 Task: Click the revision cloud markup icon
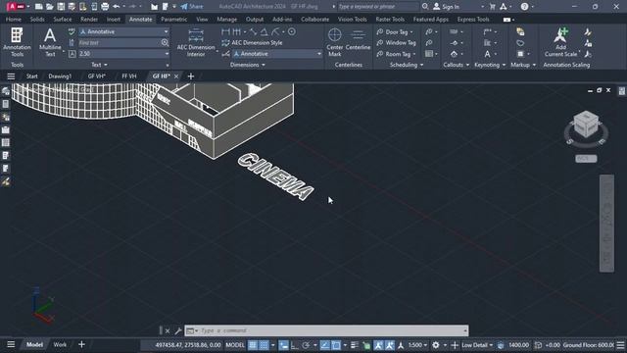(x=520, y=43)
